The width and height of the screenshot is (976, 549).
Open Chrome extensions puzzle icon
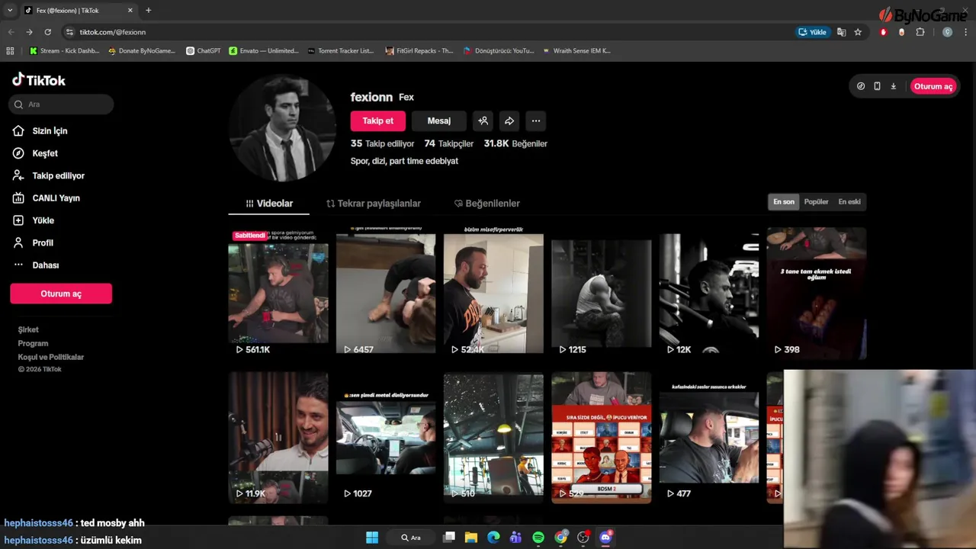coord(920,32)
